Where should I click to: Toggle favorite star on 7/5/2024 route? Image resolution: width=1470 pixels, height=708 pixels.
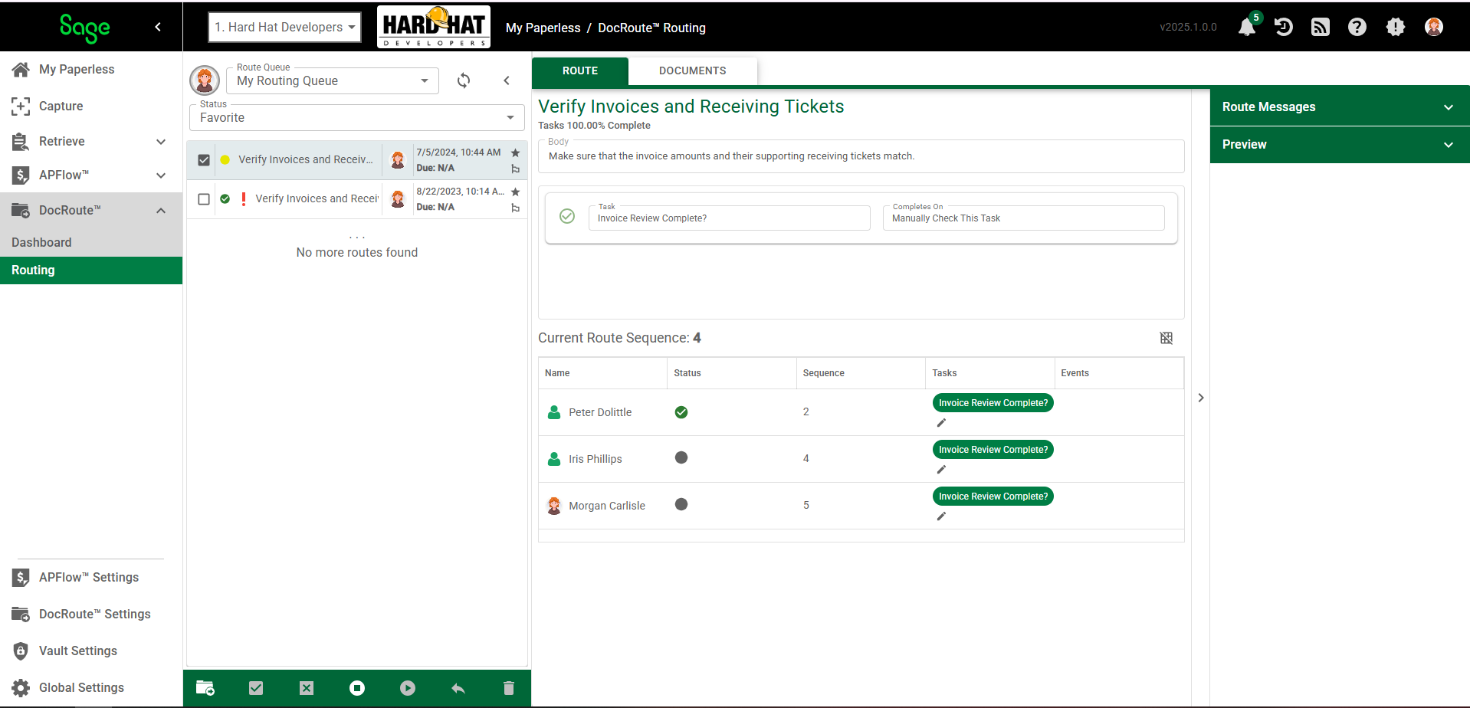[x=515, y=152]
